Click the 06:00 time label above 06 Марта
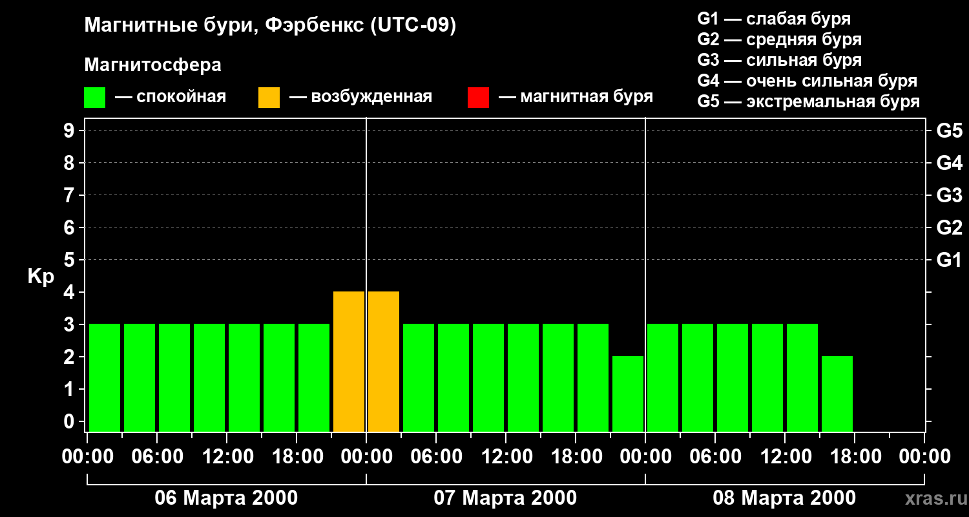Viewport: 969px width, 517px height. pyautogui.click(x=157, y=457)
